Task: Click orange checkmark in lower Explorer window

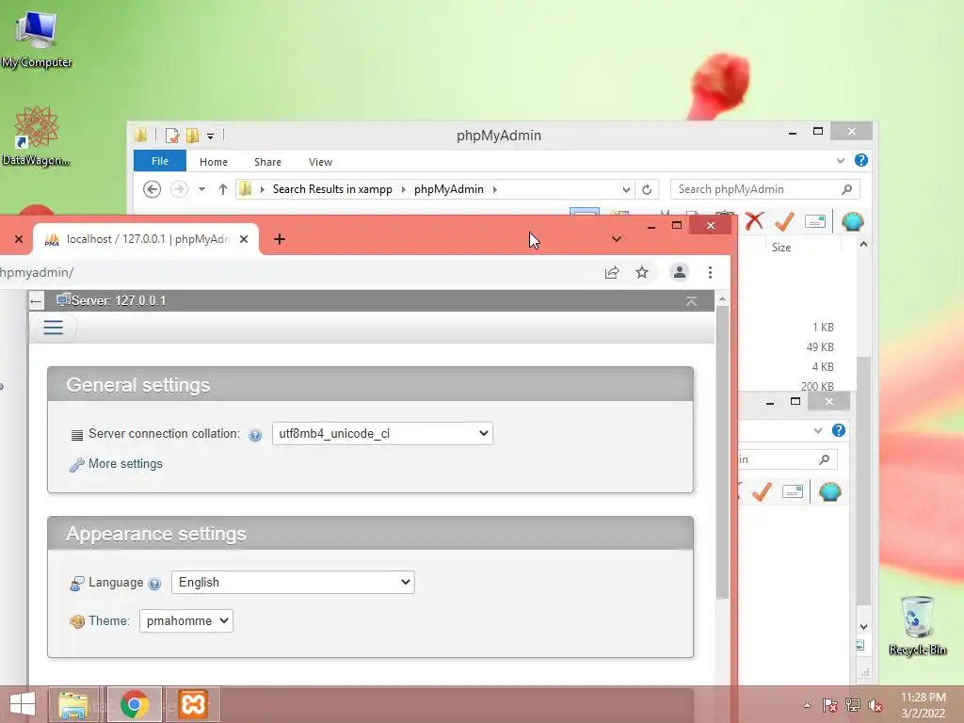Action: (x=762, y=491)
